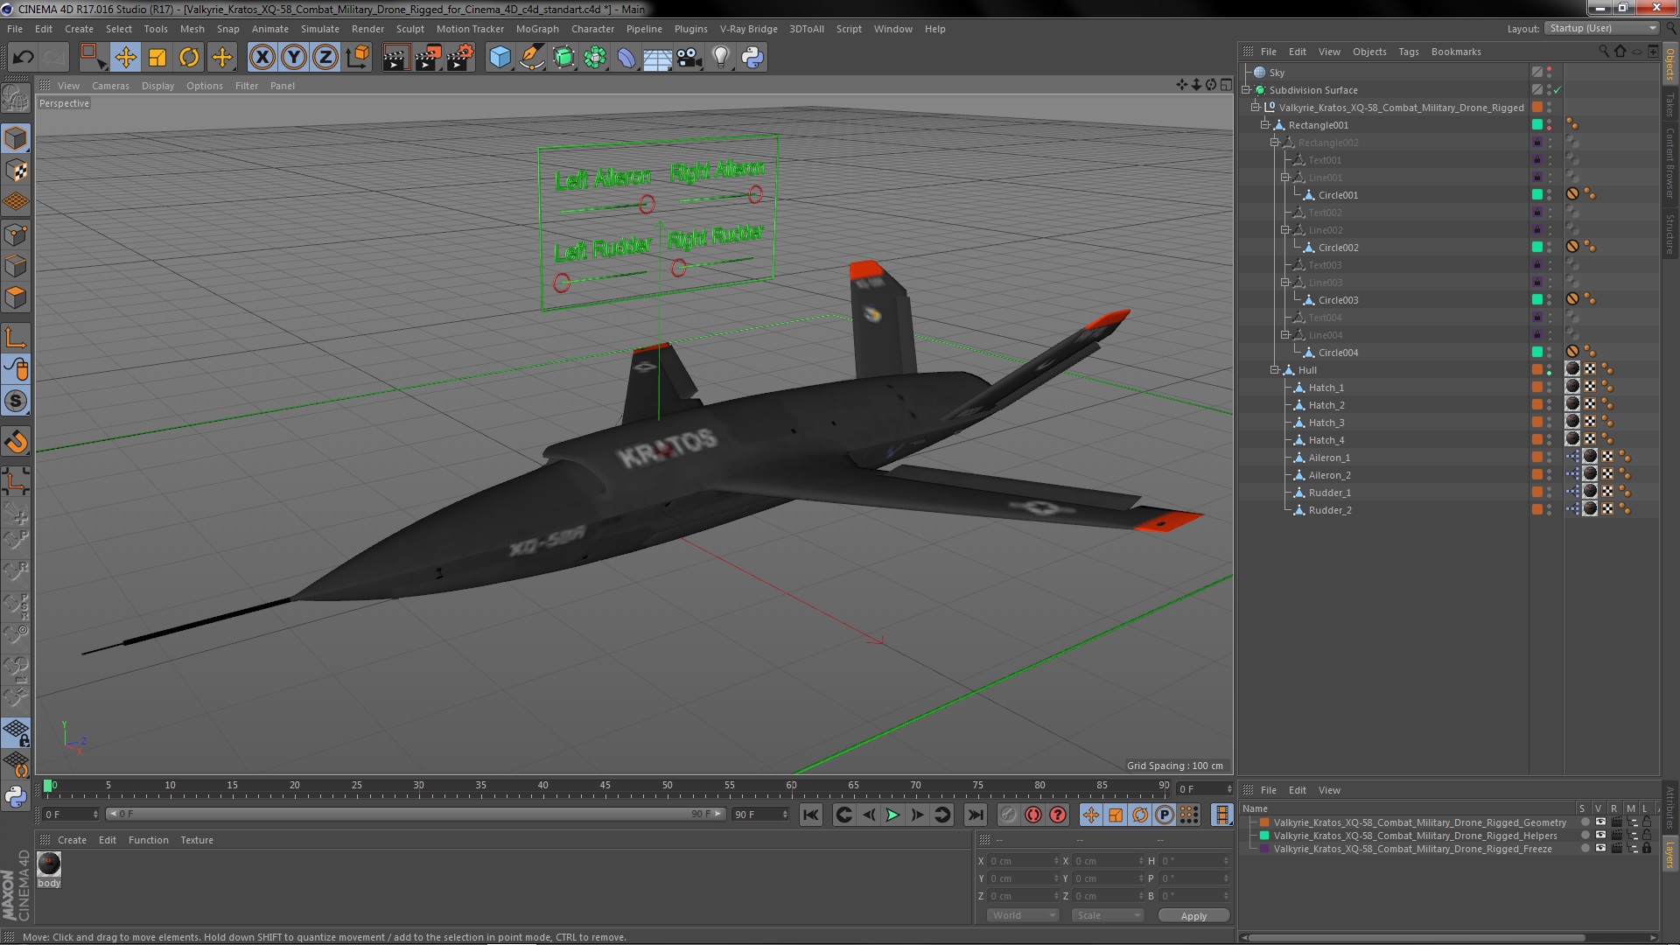Click the Apply button
The width and height of the screenshot is (1680, 945).
click(1193, 916)
